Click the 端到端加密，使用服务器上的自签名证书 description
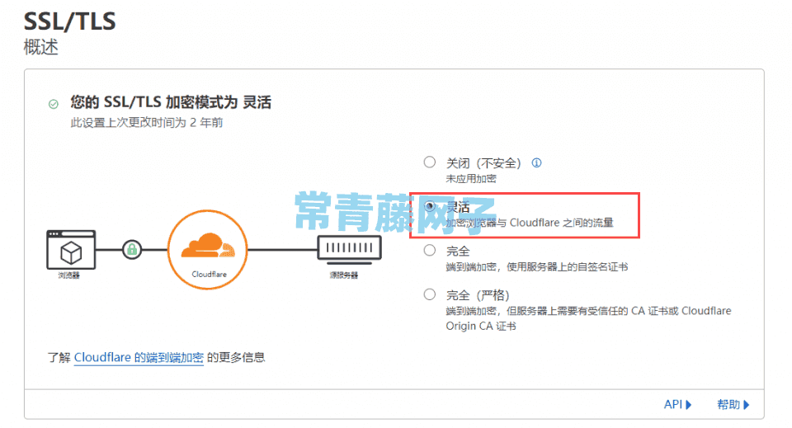Screen dimensions: 792x428 [x=536, y=267]
